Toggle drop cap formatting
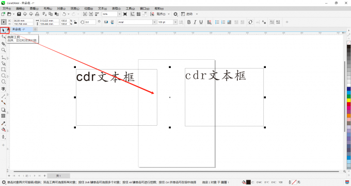This screenshot has width=351, height=186. (x=229, y=22)
